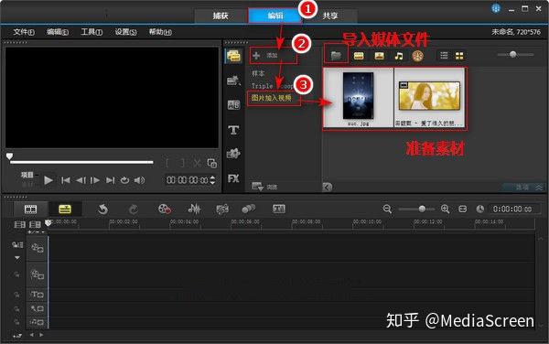The width and height of the screenshot is (549, 344).
Task: Click the video track icon button
Action: 38,248
